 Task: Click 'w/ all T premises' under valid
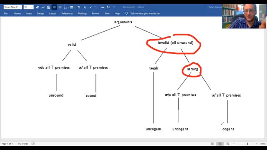(x=93, y=67)
